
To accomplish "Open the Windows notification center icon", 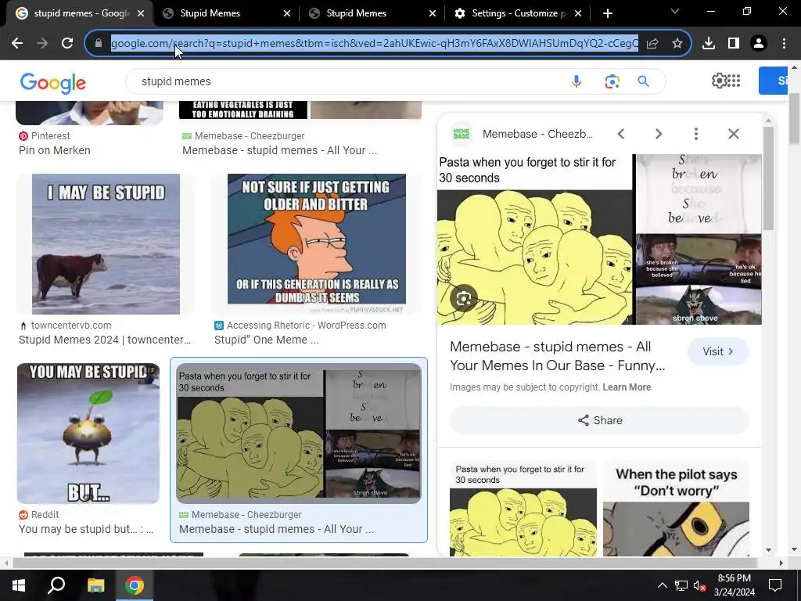I will [775, 585].
